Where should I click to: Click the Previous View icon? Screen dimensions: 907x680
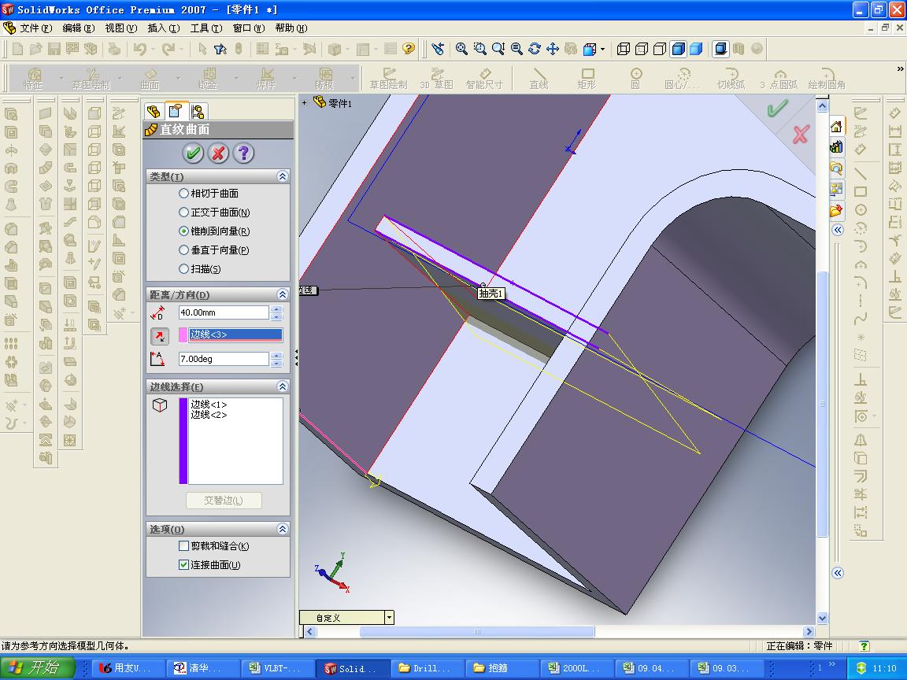click(x=438, y=49)
